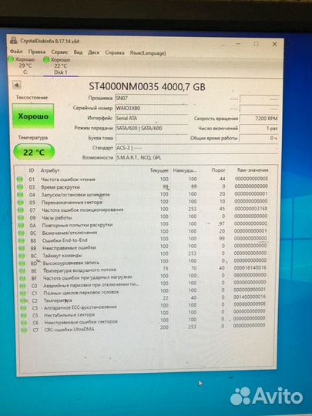Viewport: 312px width, 416px height.
Task: Click status icon for Часы работы row
Action: (x=21, y=218)
